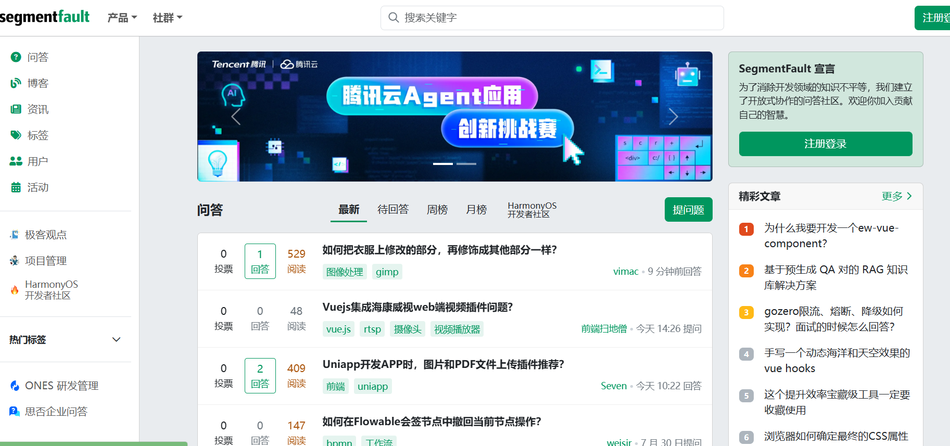Open article 手写一个动态海洋和天空效果
The height and width of the screenshot is (446, 950).
[x=837, y=361]
